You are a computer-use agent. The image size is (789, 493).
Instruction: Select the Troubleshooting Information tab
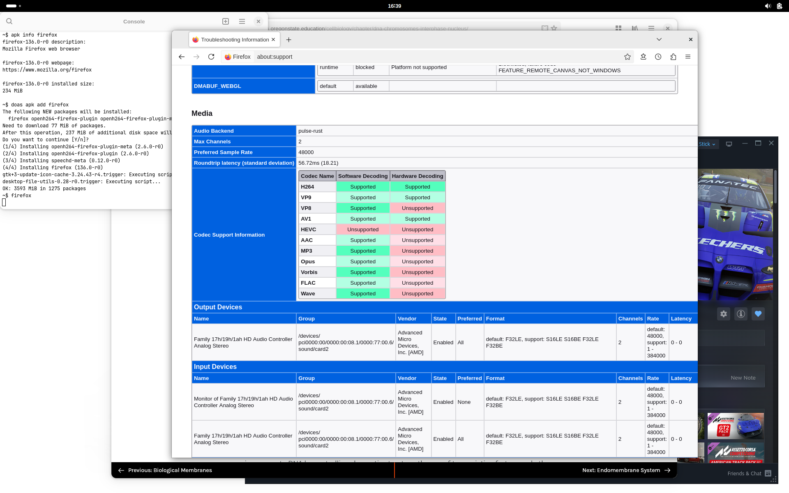[x=235, y=40]
